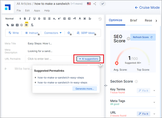Image resolution: width=162 pixels, height=118 pixels.
Task: Expand the URL section
Action: point(154,114)
